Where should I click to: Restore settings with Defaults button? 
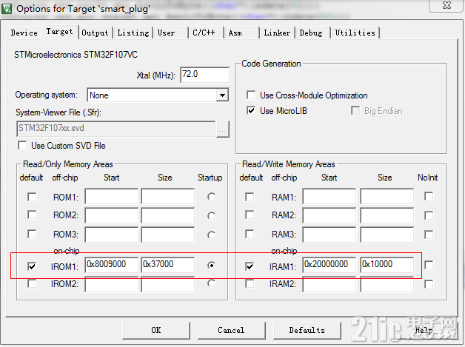[x=307, y=331]
